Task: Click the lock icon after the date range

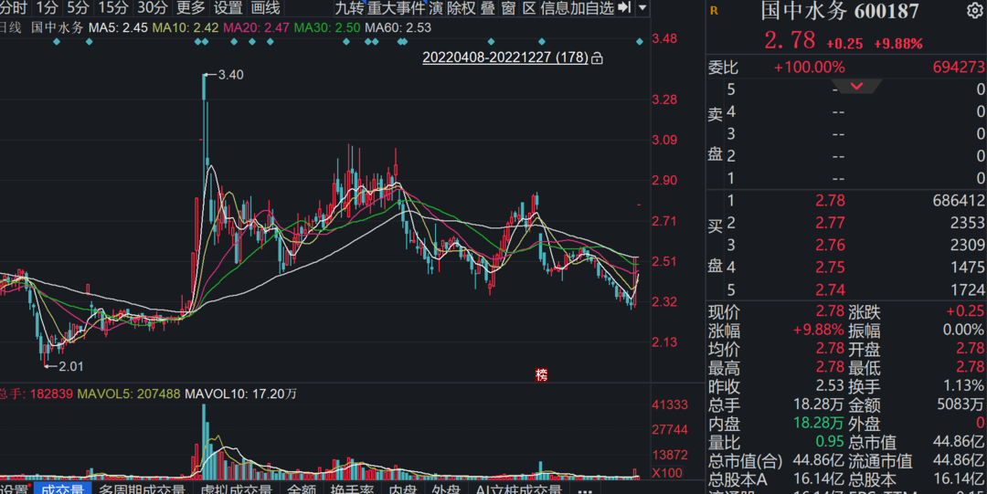Action: tap(597, 58)
